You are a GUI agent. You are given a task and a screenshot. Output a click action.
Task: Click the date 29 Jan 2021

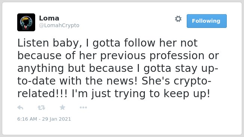click(57, 119)
